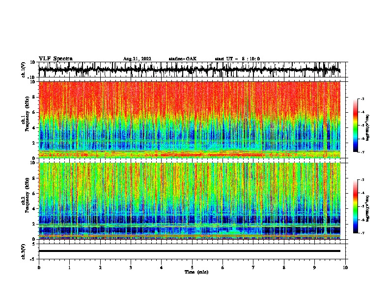The image size is (389, 300).
Task: Click time axis tick label 5
Action: [x=192, y=268]
